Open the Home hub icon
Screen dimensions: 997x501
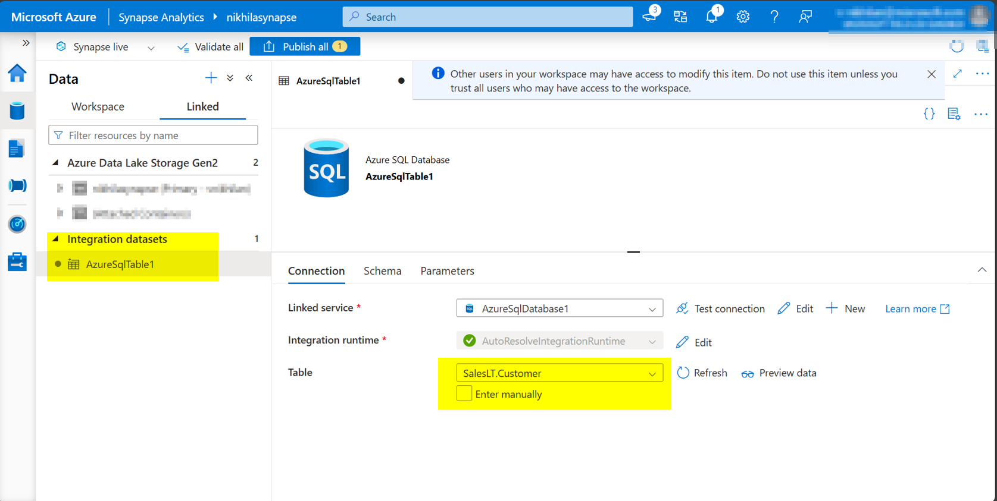pyautogui.click(x=17, y=73)
